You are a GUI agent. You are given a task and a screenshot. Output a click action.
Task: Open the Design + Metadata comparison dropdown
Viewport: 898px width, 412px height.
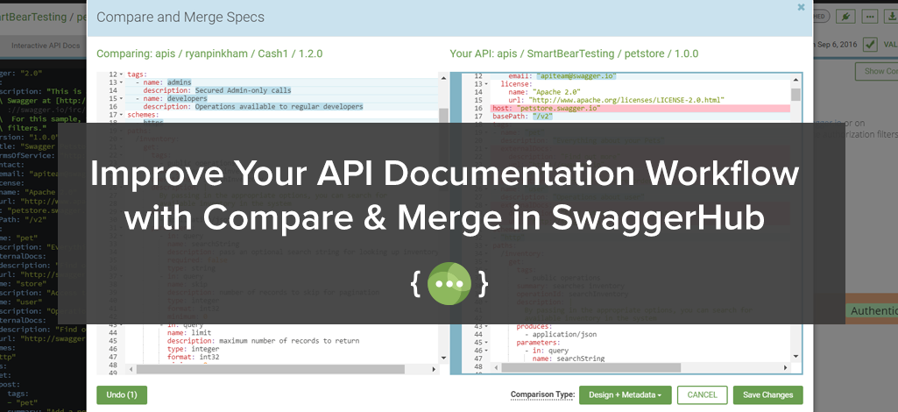625,394
